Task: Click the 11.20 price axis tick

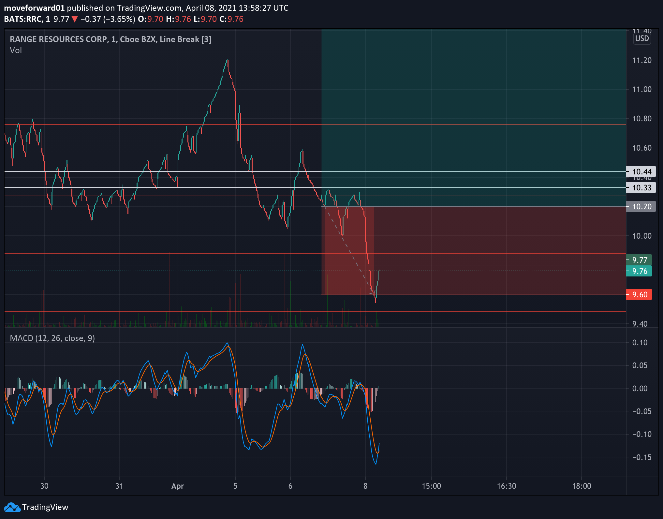Action: pos(642,60)
